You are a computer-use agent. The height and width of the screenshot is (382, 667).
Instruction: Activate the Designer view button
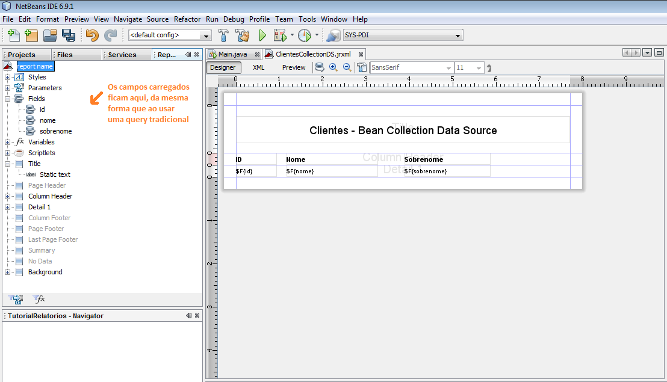[223, 67]
